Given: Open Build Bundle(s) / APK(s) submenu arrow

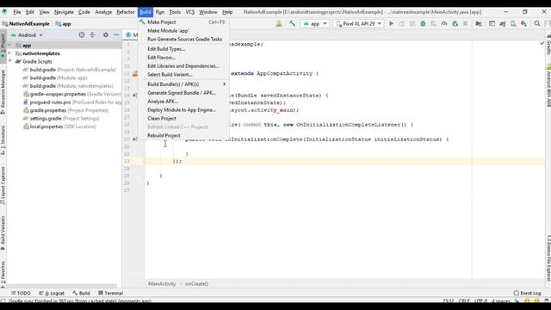Looking at the screenshot, I should coord(224,84).
